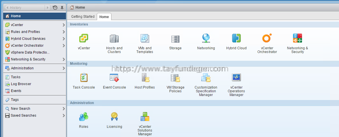Open Events in the navigator

(x=35, y=91)
